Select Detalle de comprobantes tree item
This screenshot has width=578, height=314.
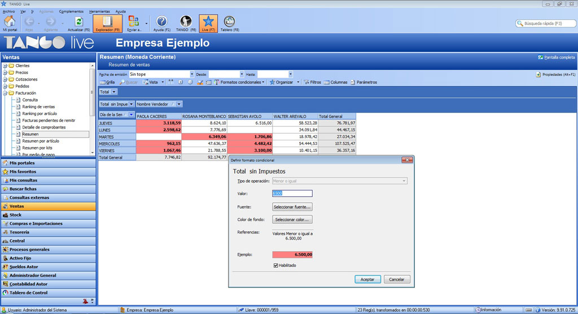(44, 127)
